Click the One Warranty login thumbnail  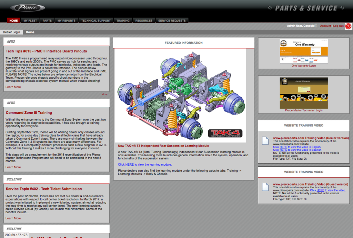pyautogui.click(x=304, y=51)
